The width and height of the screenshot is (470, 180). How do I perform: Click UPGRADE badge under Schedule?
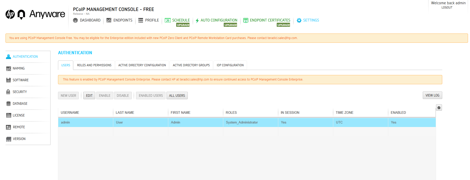pos(183,25)
